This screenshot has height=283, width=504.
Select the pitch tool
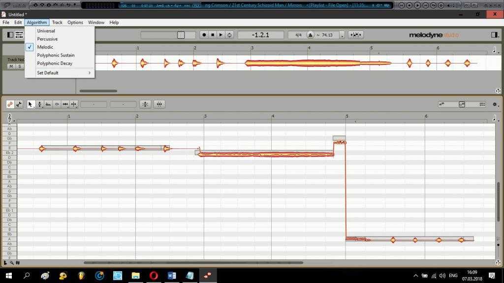[40, 104]
